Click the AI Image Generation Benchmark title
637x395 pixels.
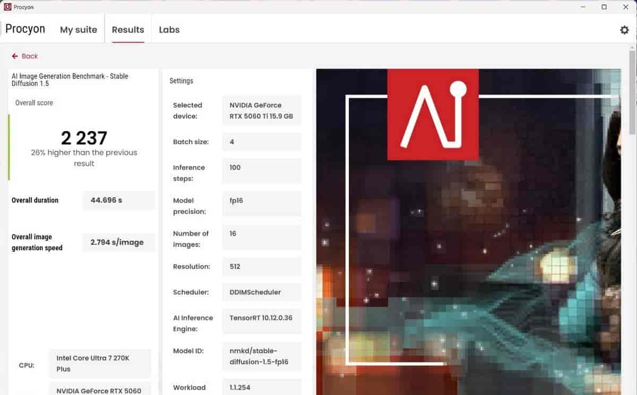[70, 80]
